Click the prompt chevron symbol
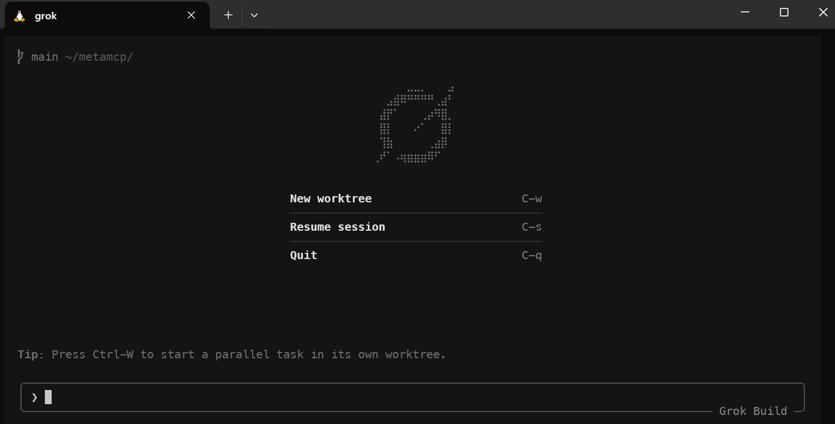This screenshot has width=835, height=424. [35, 398]
